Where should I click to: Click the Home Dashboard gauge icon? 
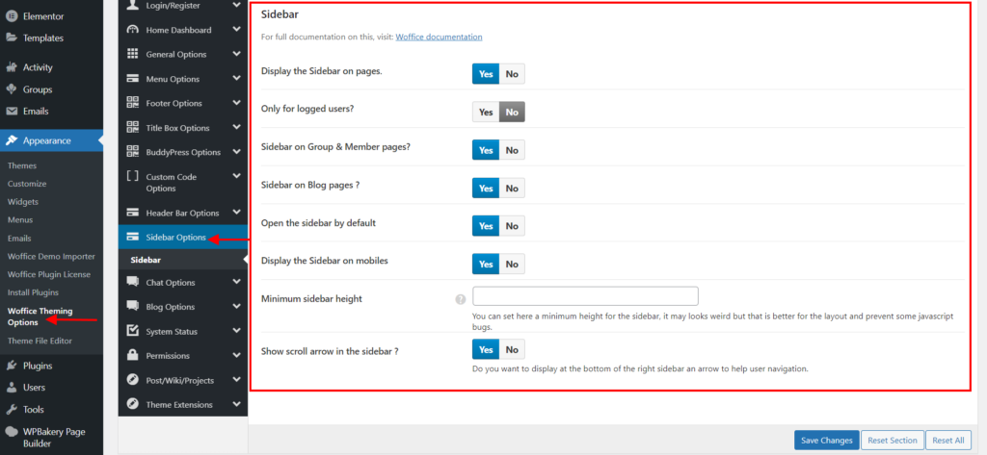pos(133,30)
